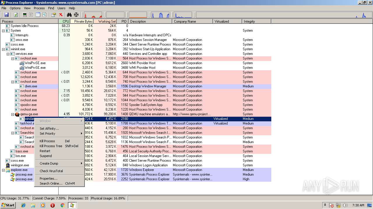Open the Options menu
This screenshot has height=209, width=373.
[x=15, y=8]
